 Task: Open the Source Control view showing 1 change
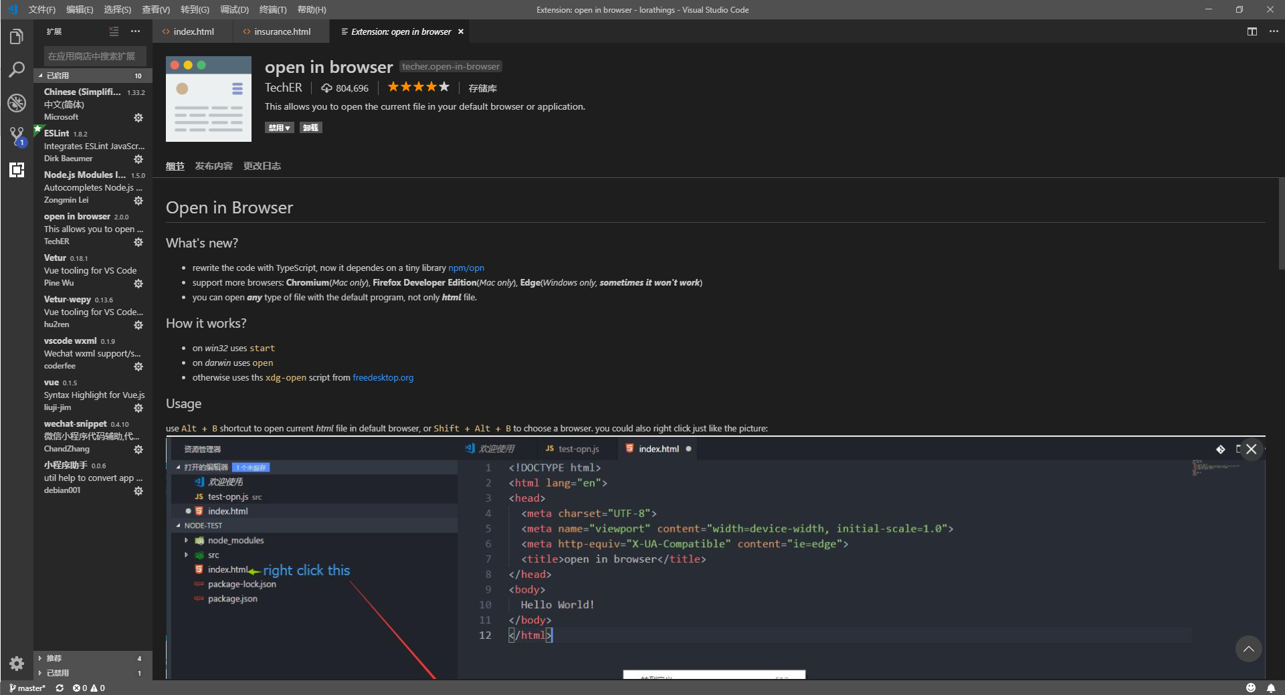pyautogui.click(x=17, y=136)
